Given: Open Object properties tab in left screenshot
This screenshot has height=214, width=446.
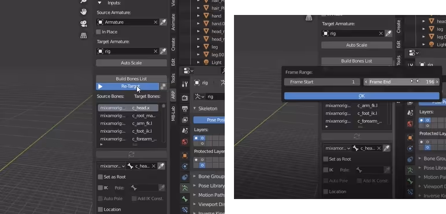Looking at the screenshot, I should [185, 155].
